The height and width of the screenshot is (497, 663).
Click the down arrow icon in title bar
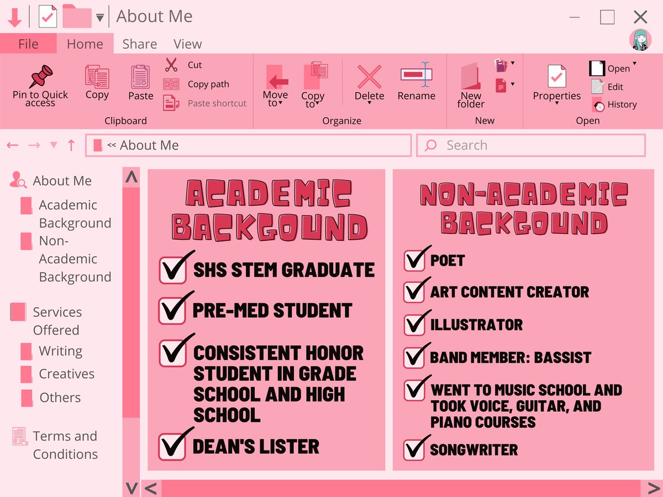point(15,17)
